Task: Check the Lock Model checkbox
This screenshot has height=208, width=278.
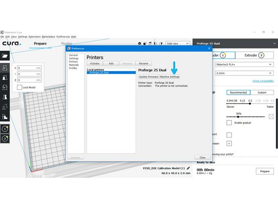Action: tap(20, 87)
